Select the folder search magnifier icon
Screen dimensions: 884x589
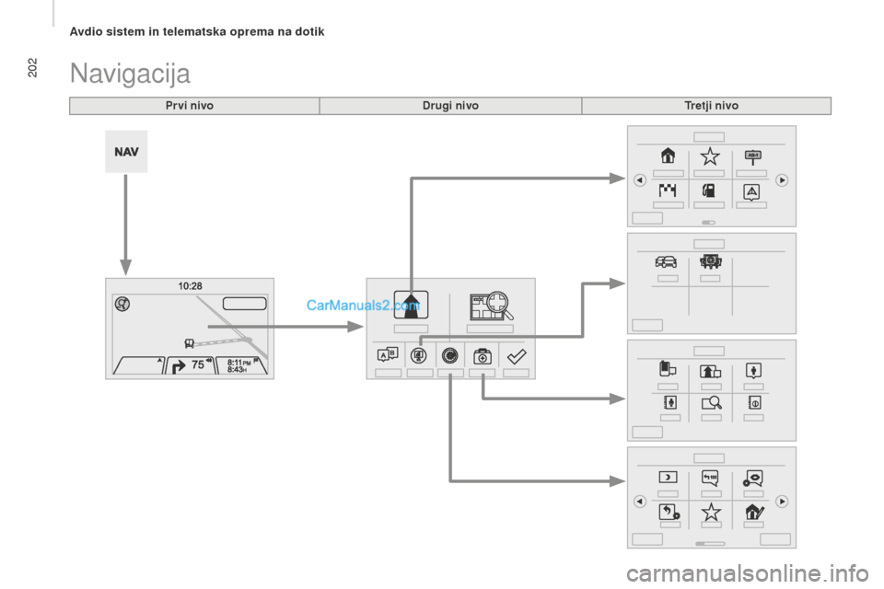[712, 402]
